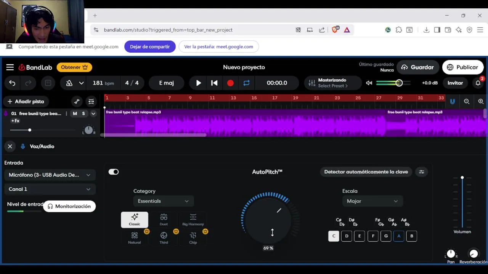Edit the 181 bpm tempo value
The image size is (488, 274).
pyautogui.click(x=103, y=83)
